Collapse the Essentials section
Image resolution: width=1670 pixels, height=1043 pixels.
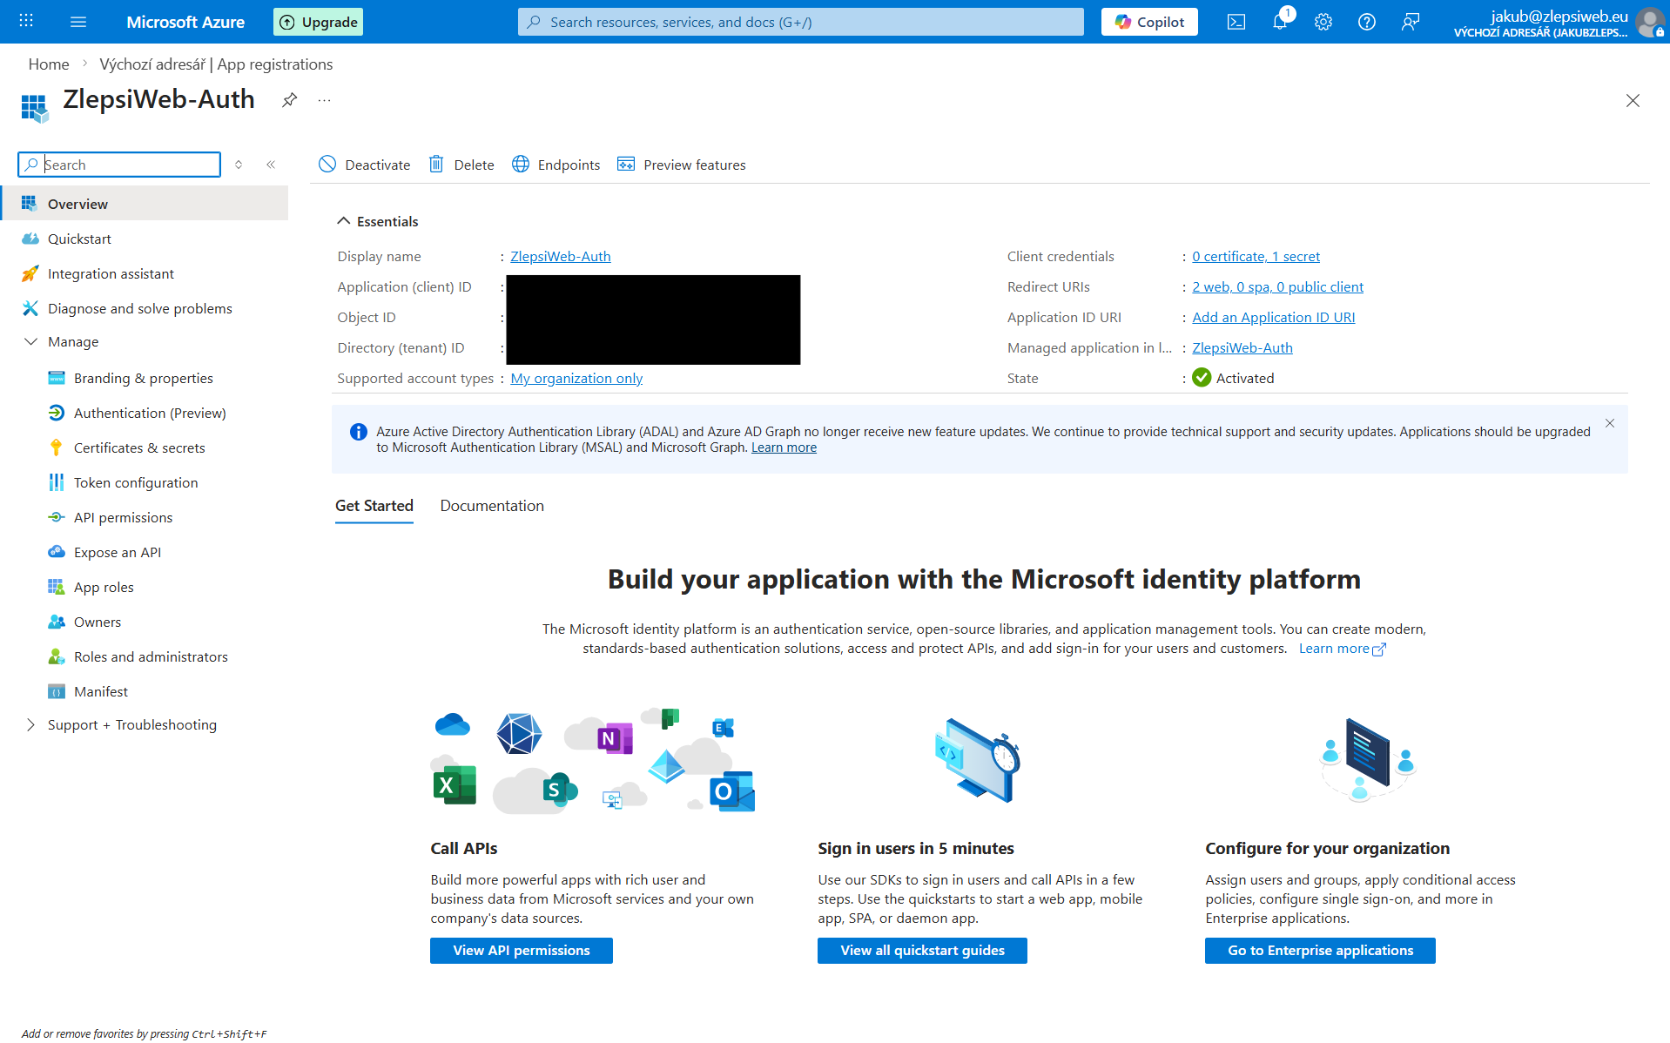[x=344, y=220]
